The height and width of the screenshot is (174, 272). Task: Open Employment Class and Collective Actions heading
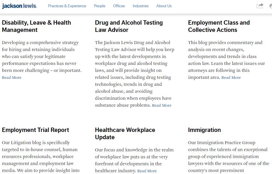coord(219,26)
